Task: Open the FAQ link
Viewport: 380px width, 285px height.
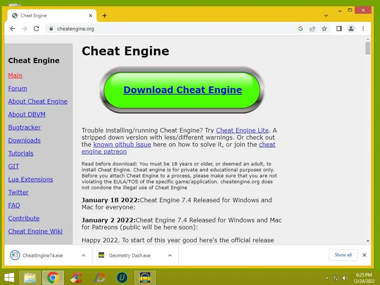Action: coord(14,205)
